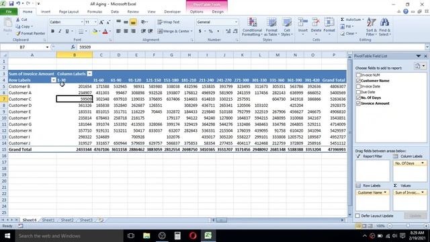Open No. Of Days field dropdown
Image resolution: width=430 pixels, height=242 pixels.
click(x=423, y=163)
